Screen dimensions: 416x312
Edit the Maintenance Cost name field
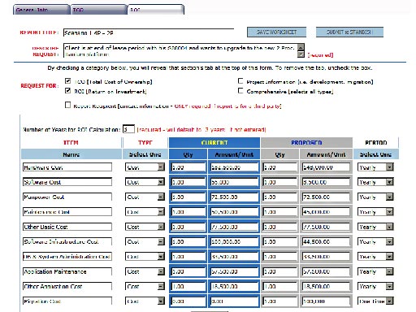pyautogui.click(x=67, y=212)
